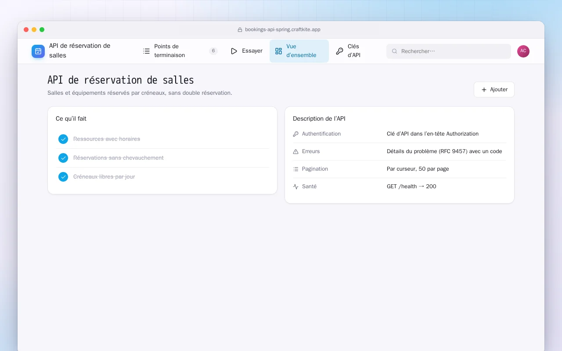This screenshot has height=351, width=562.
Task: Click the 'GET /health → 200' value
Action: [x=411, y=186]
